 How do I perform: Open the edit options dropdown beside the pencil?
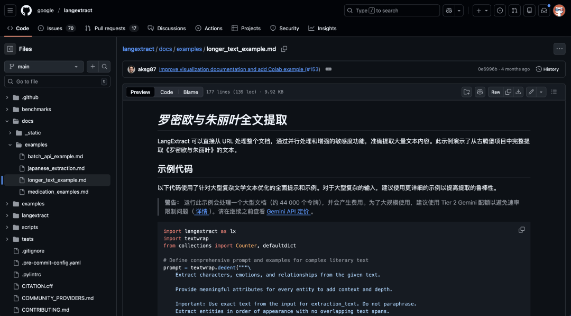540,92
